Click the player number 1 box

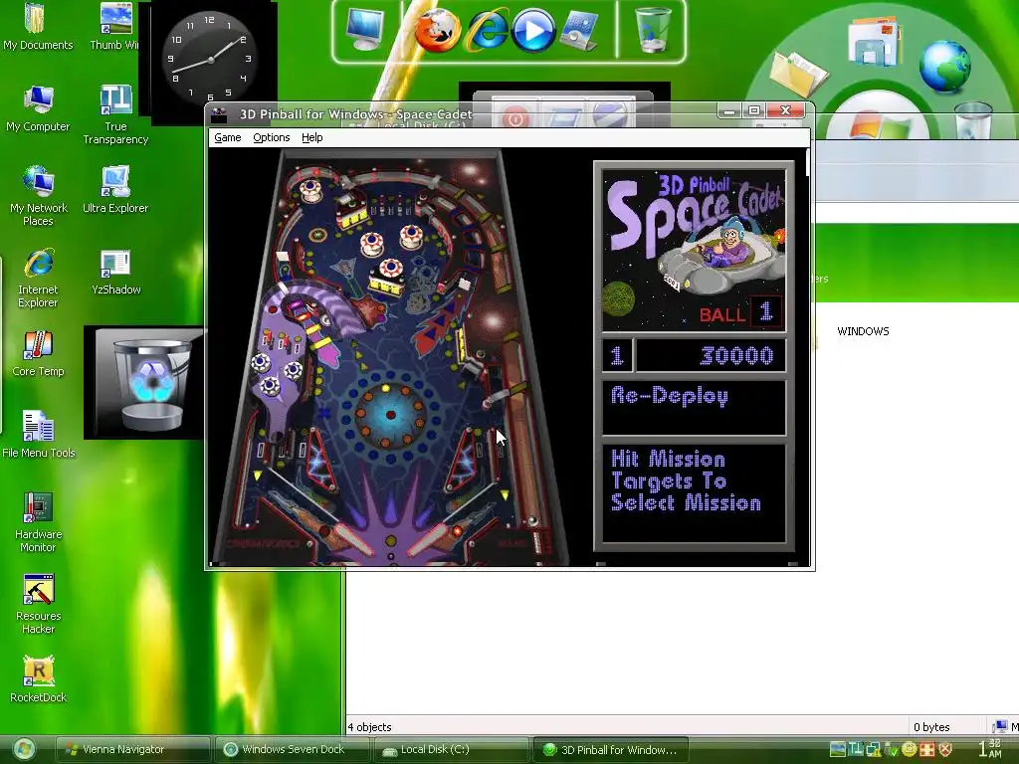[x=617, y=355]
